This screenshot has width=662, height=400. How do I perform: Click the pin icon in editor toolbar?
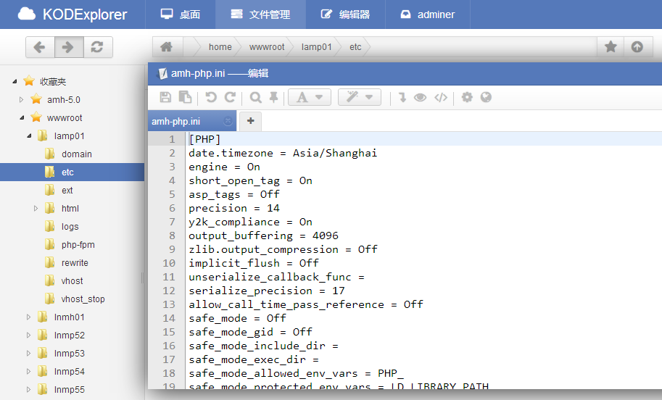(x=273, y=97)
